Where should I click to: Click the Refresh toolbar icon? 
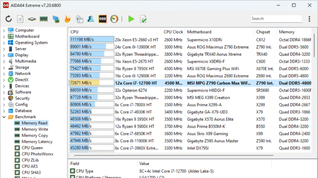pos(9,19)
